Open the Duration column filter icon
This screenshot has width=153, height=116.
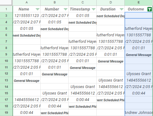click(122, 9)
